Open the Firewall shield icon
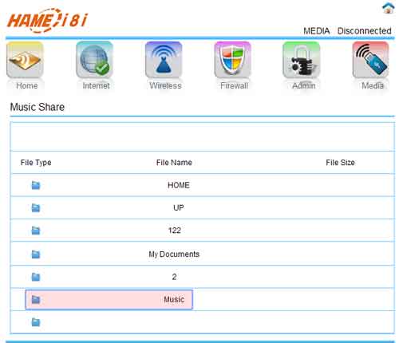The width and height of the screenshot is (399, 343). [x=233, y=60]
